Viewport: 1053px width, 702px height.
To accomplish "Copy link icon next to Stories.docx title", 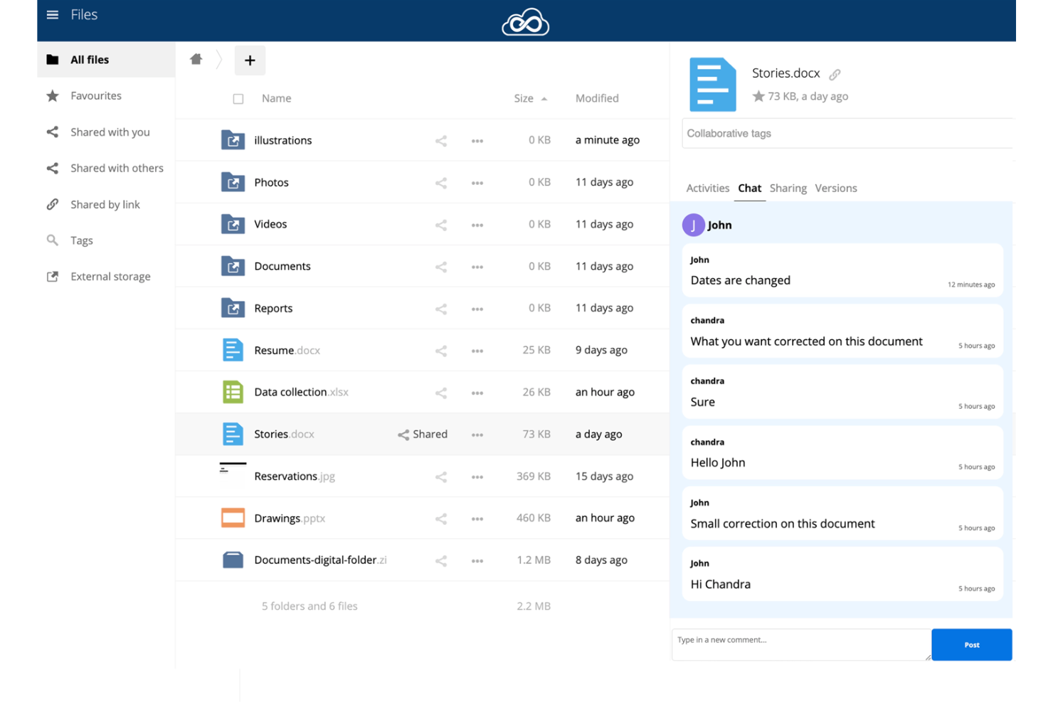I will 835,74.
